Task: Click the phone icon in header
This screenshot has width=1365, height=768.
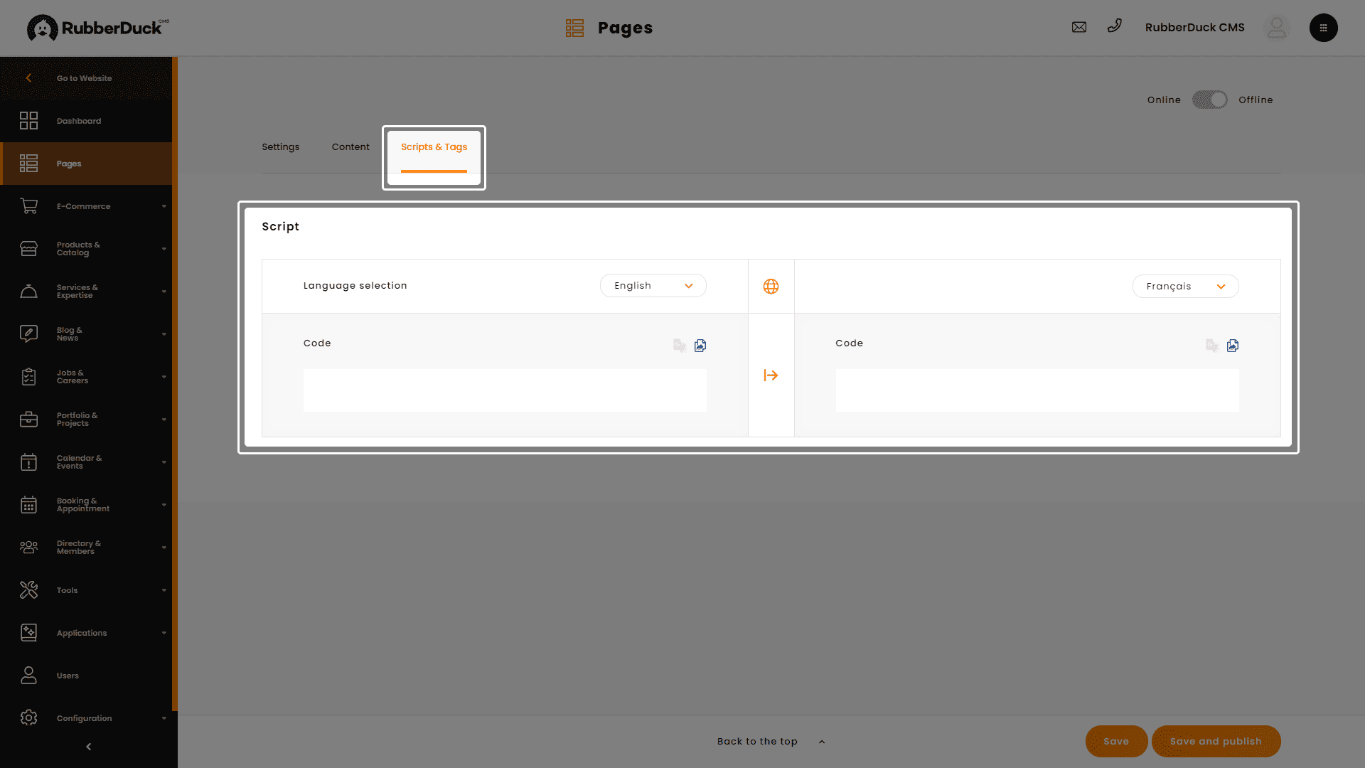Action: click(1114, 26)
